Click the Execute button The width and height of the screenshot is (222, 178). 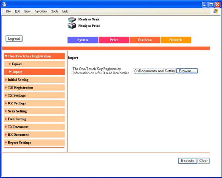188,161
